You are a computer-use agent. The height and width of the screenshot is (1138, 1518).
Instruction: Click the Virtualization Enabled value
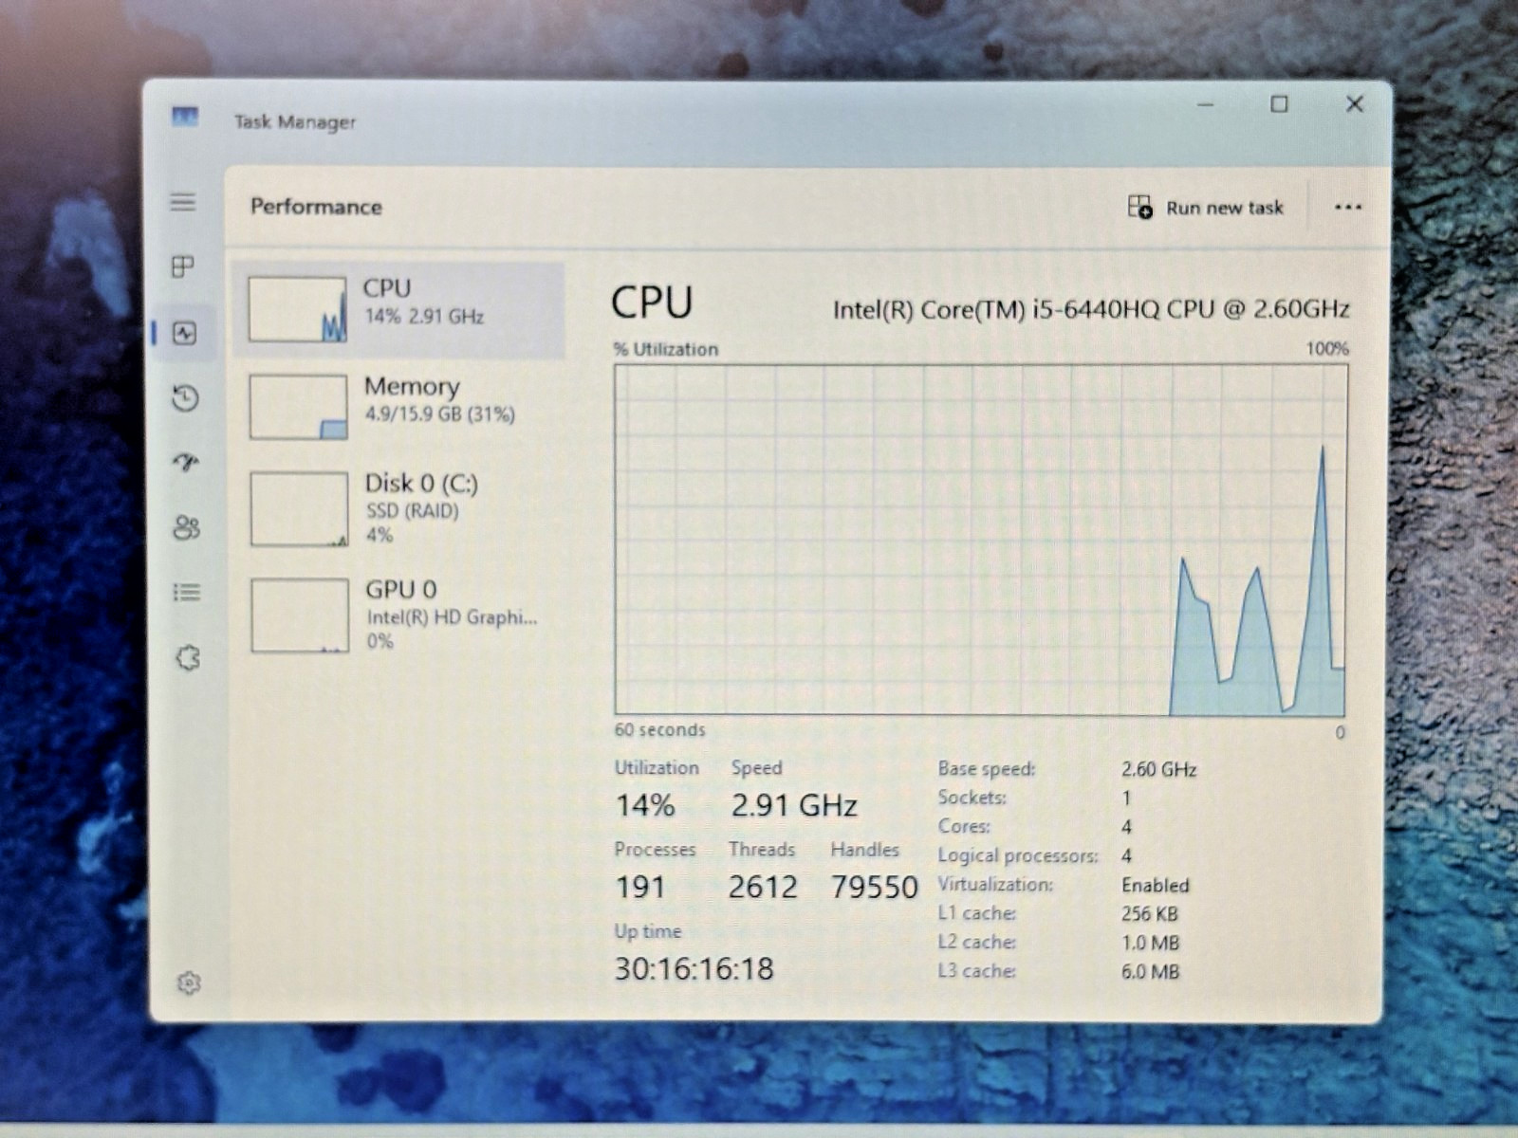tap(1155, 885)
